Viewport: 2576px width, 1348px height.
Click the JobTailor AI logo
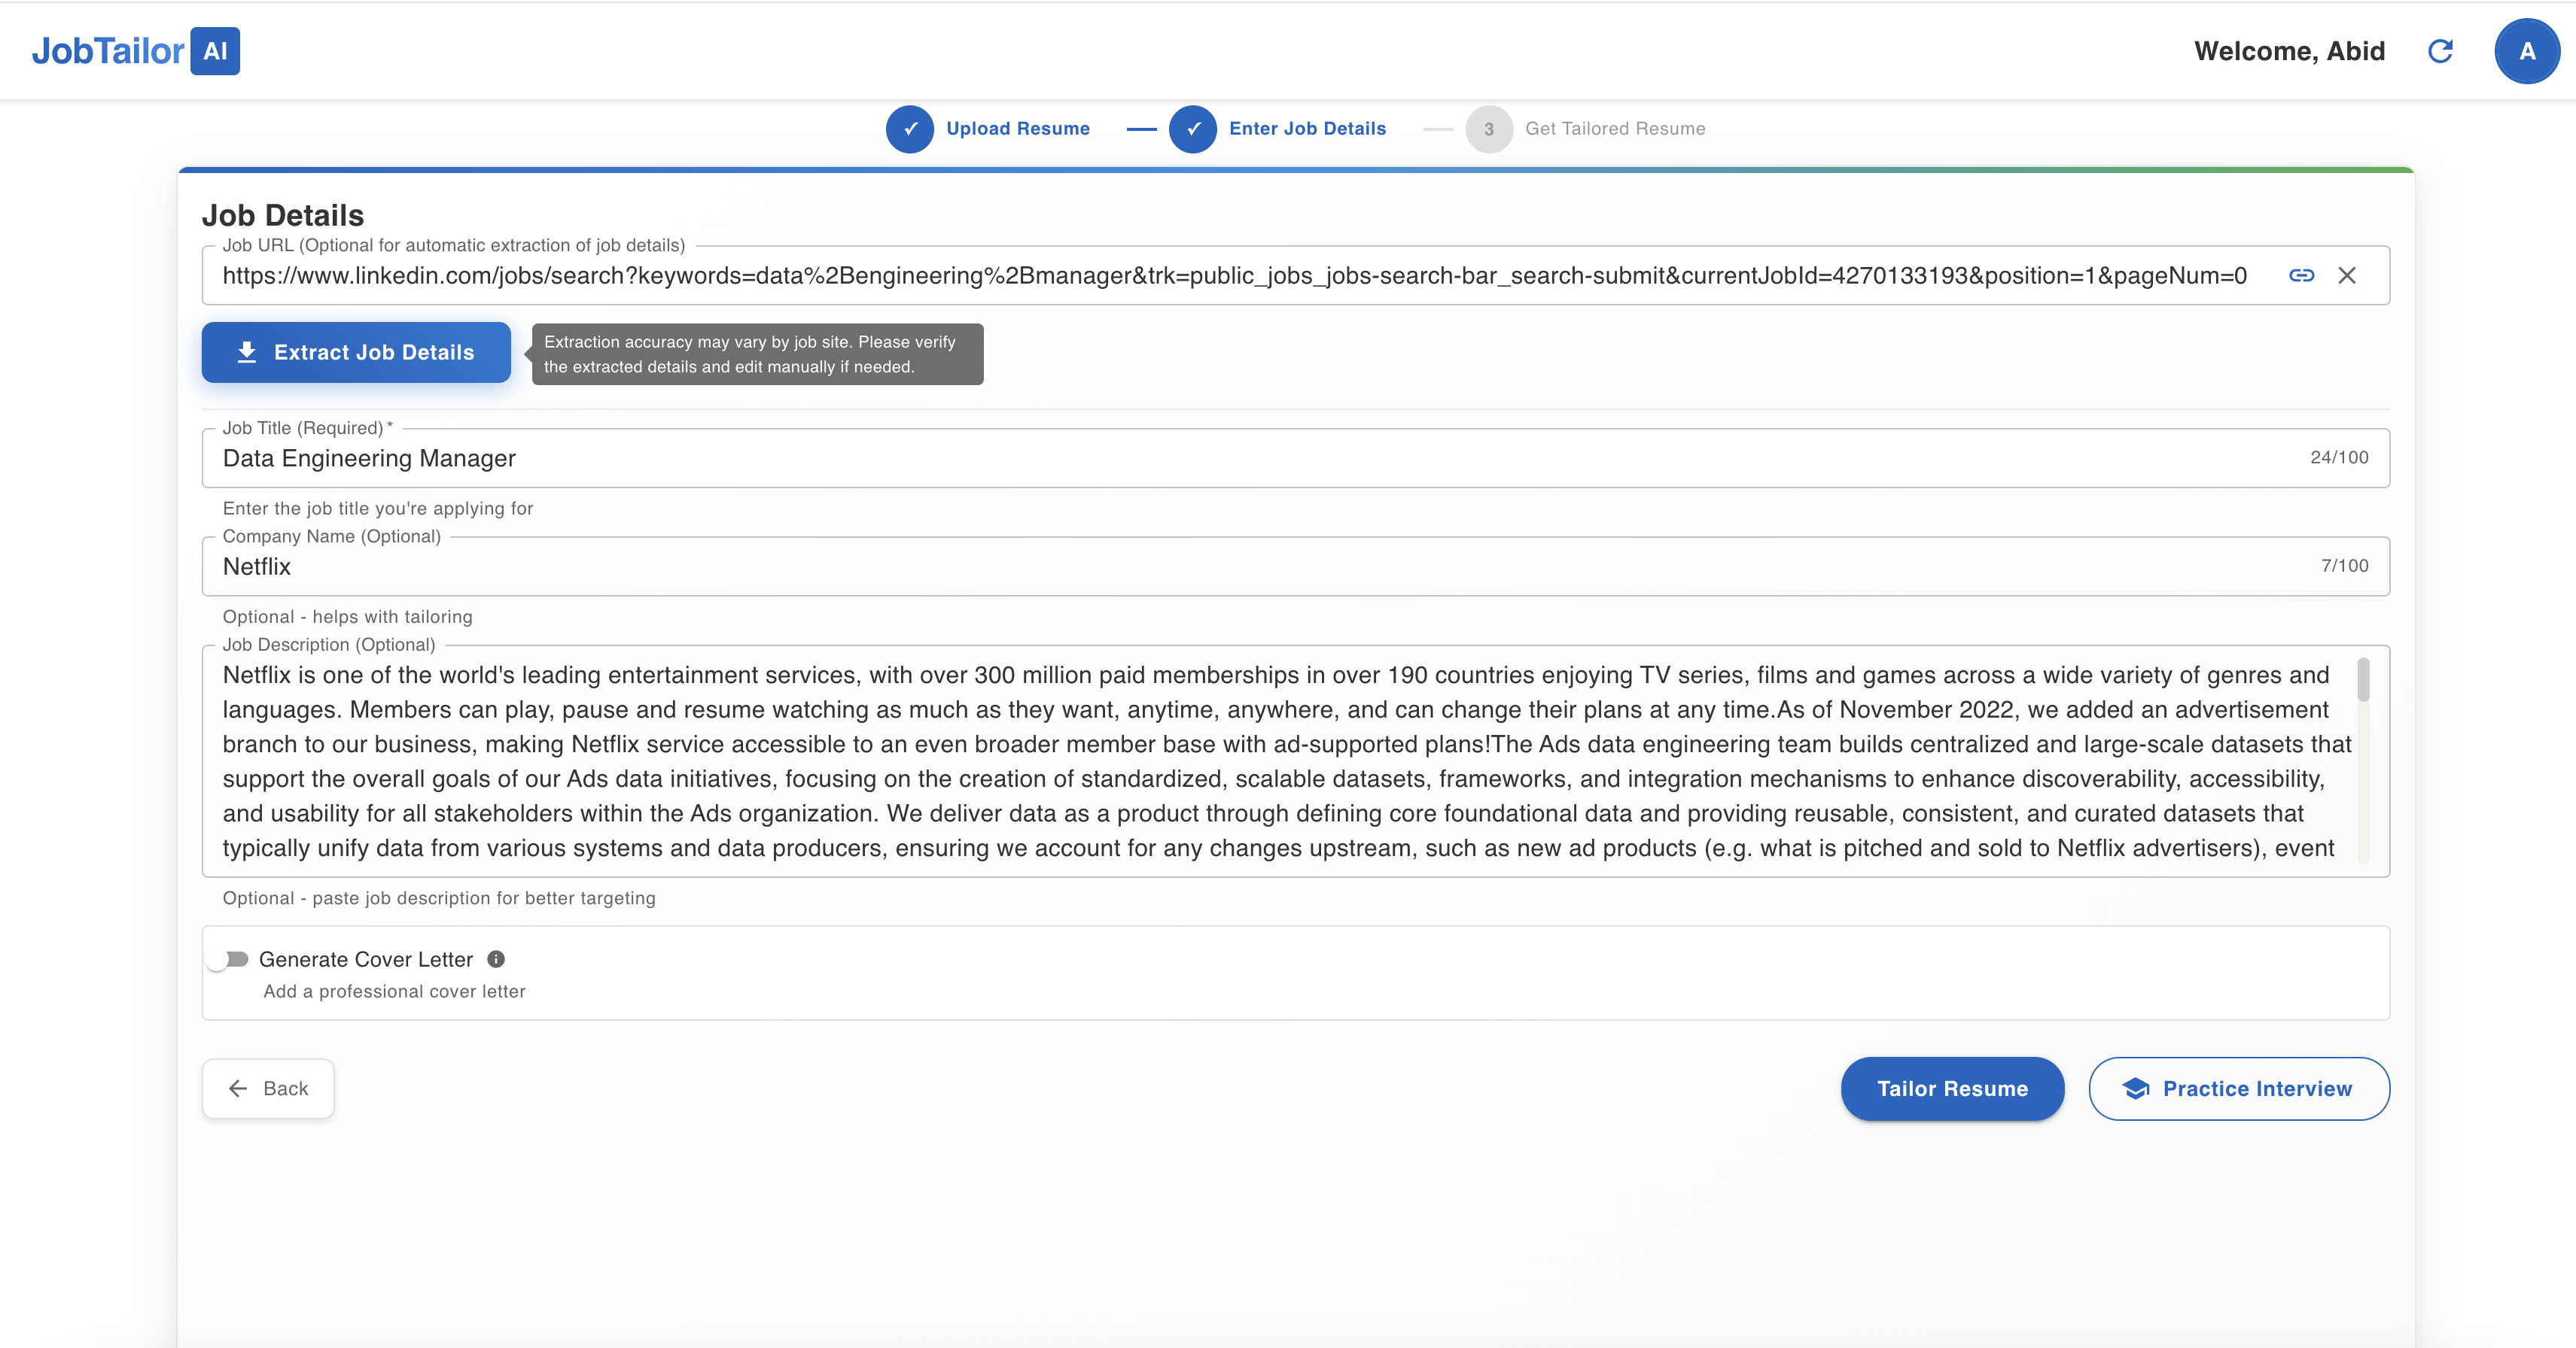tap(136, 51)
